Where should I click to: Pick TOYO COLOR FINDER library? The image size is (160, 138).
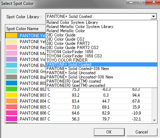(x=101, y=60)
